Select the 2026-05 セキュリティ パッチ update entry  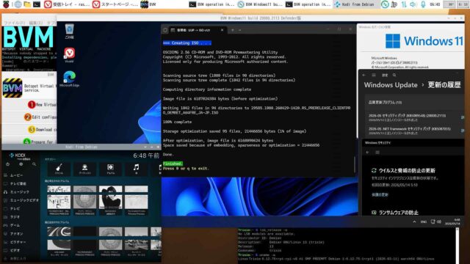tap(415, 117)
